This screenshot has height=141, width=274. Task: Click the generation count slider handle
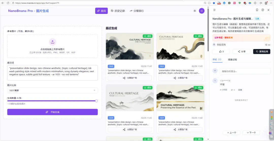point(96,101)
